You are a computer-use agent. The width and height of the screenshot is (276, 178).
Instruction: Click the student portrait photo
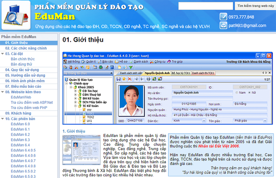131,101
